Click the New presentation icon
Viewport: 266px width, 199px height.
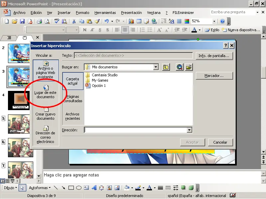(7, 21)
